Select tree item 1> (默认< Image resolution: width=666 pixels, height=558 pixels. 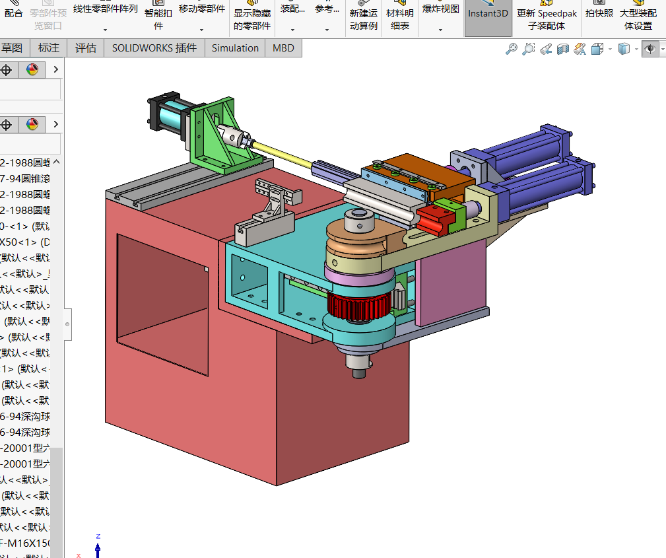click(x=26, y=369)
